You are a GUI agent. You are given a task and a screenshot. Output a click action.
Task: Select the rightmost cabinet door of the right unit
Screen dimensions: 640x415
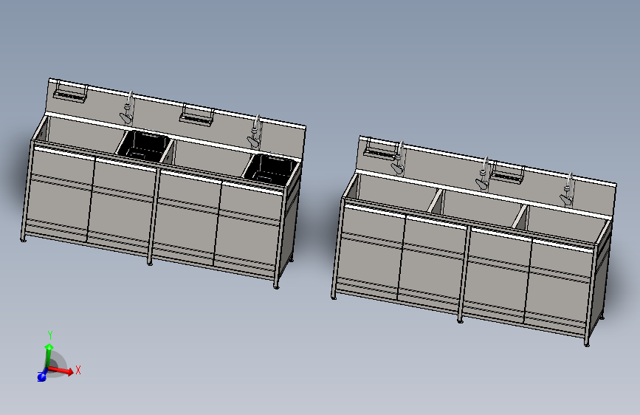coord(558,287)
